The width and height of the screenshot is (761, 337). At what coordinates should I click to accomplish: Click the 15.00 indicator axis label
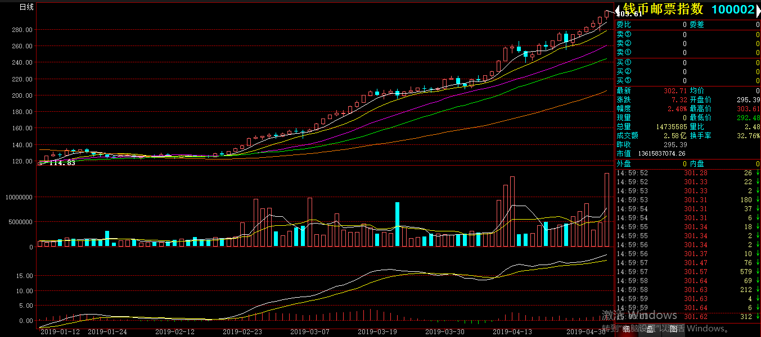pos(24,276)
